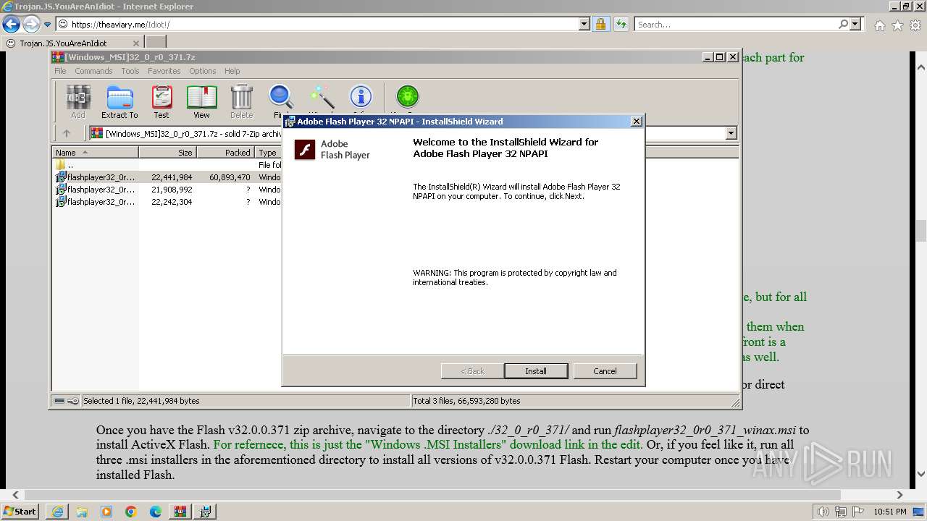Viewport: 927px width, 521px height.
Task: Open IE Favorites star icon
Action: pyautogui.click(x=897, y=25)
